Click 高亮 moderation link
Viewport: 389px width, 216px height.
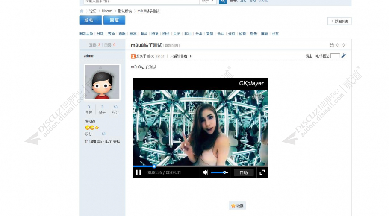[133, 34]
